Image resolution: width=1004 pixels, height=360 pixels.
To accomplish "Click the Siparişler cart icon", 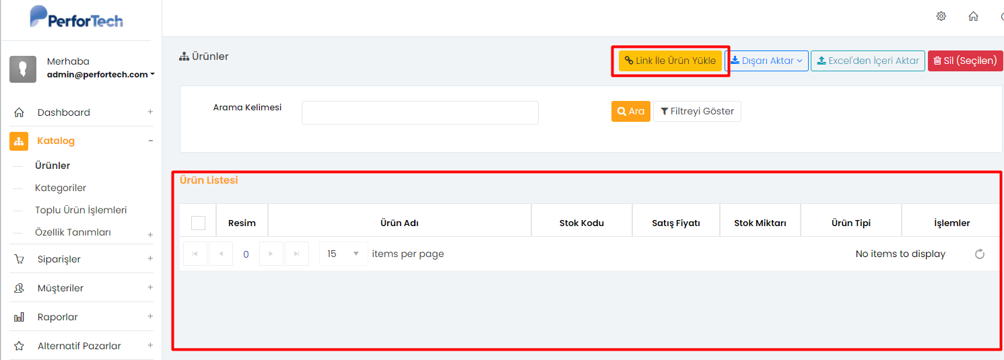I will click(19, 259).
